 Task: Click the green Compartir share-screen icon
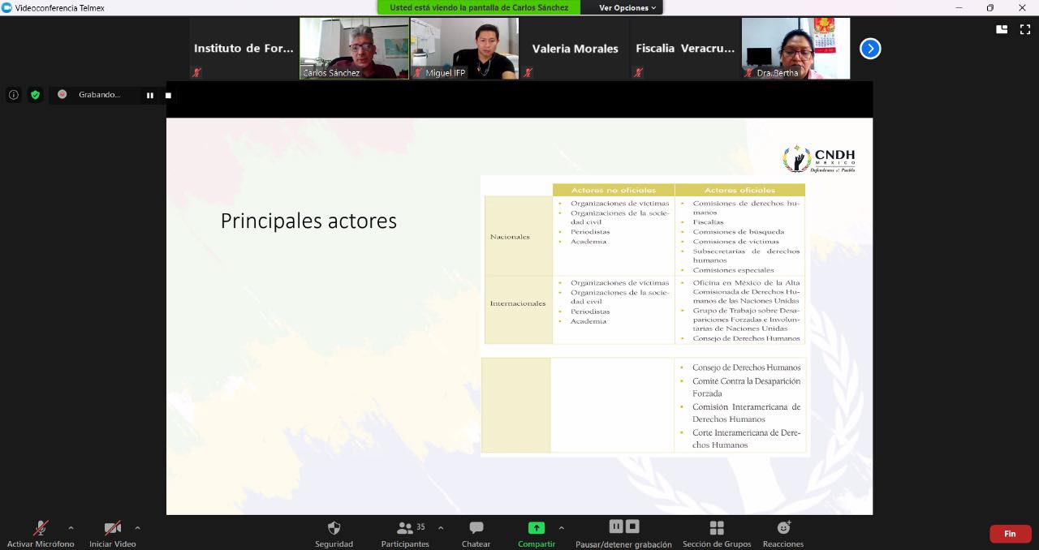tap(537, 528)
